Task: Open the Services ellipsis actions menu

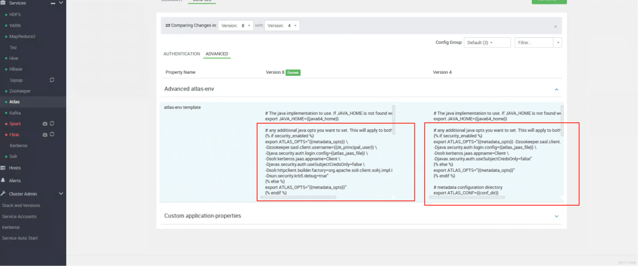Action: click(x=53, y=3)
